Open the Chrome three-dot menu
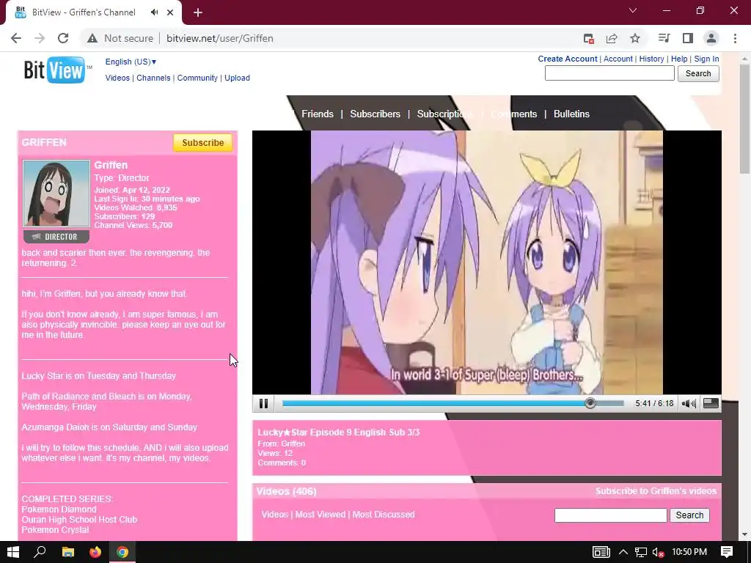This screenshot has width=751, height=563. click(x=735, y=38)
